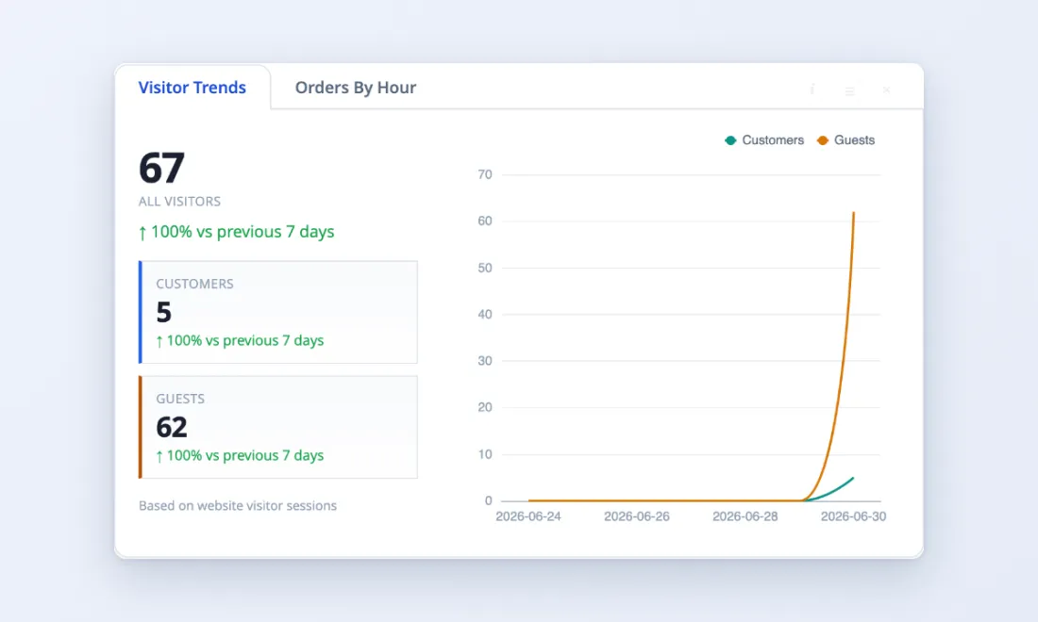Click the 2026-06-24 x-axis date label
This screenshot has height=622, width=1038.
[x=528, y=516]
